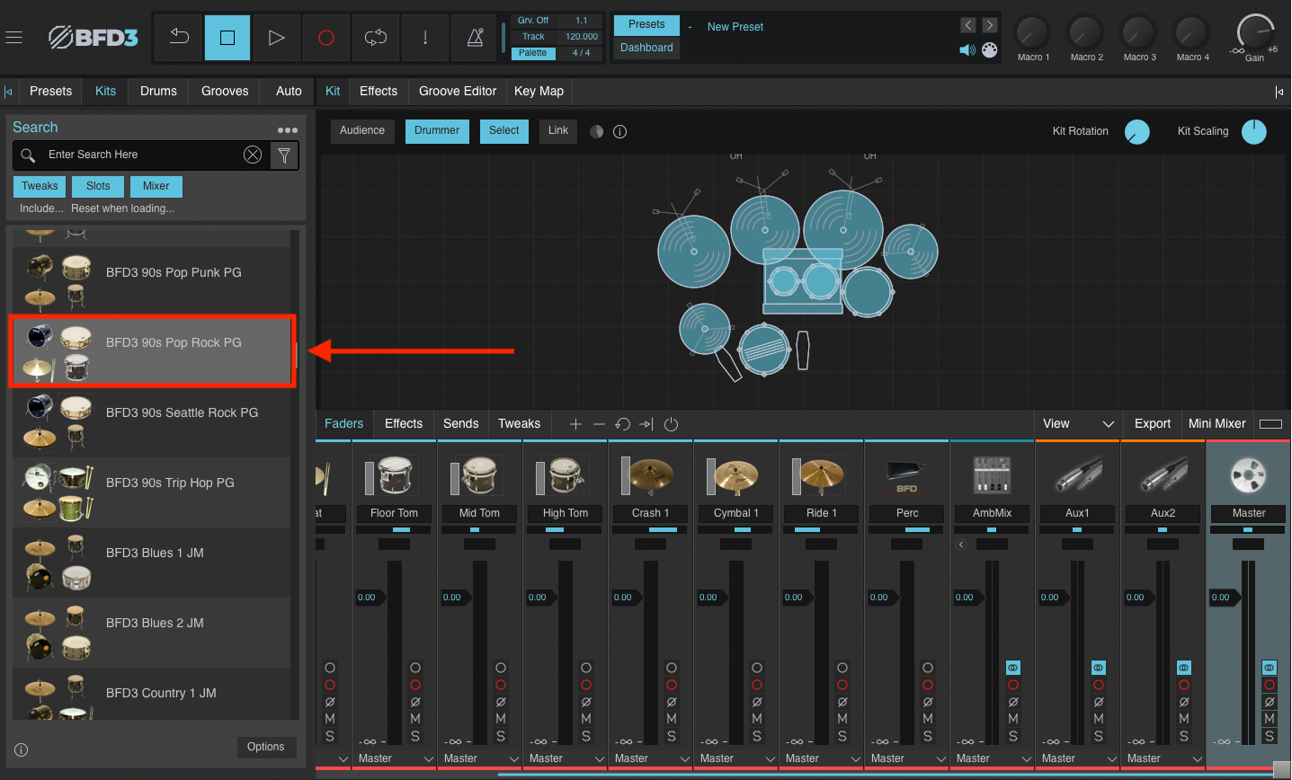The height and width of the screenshot is (780, 1292).
Task: Click the speaker audio icon
Action: 967,50
